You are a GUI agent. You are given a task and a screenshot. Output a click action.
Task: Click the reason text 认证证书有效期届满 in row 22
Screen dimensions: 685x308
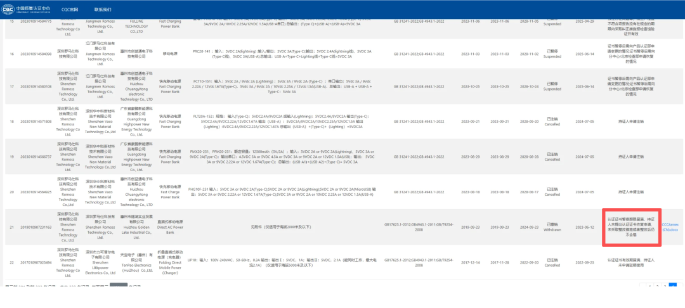(631, 262)
